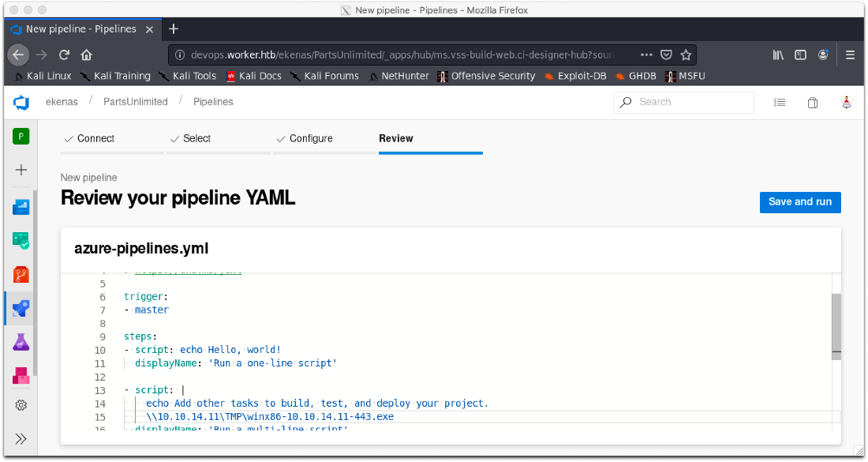Show site information for the URL

click(179, 54)
